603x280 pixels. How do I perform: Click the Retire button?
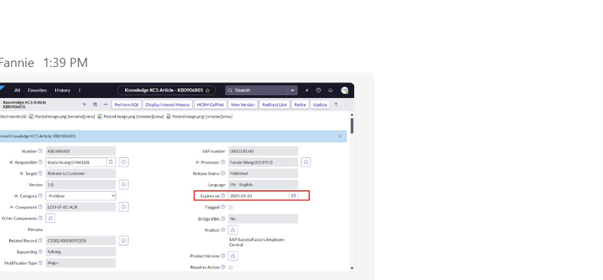(300, 104)
